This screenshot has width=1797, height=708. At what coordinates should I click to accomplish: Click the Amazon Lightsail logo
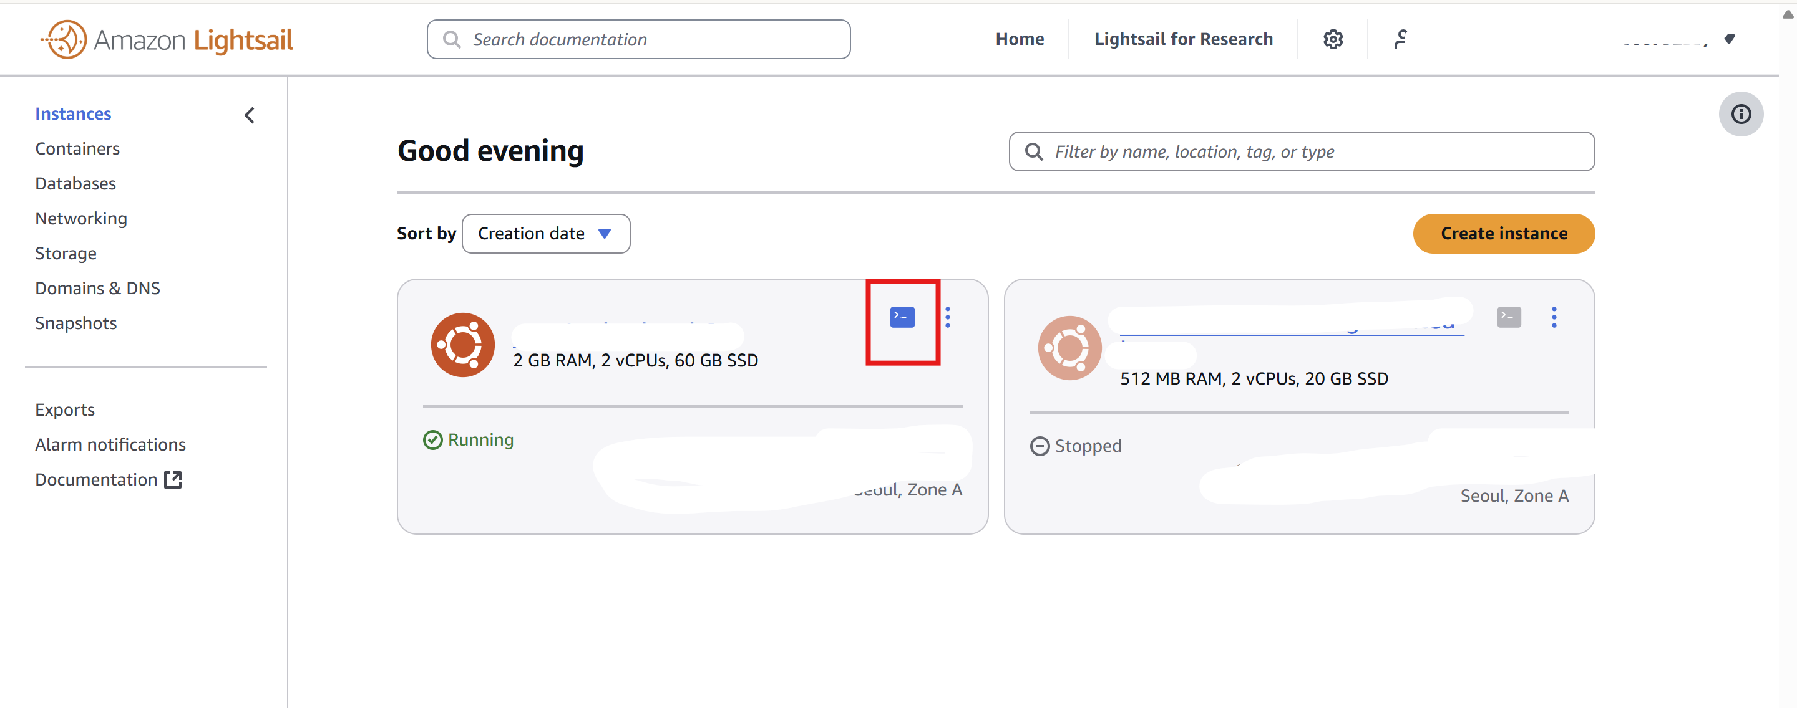[167, 39]
